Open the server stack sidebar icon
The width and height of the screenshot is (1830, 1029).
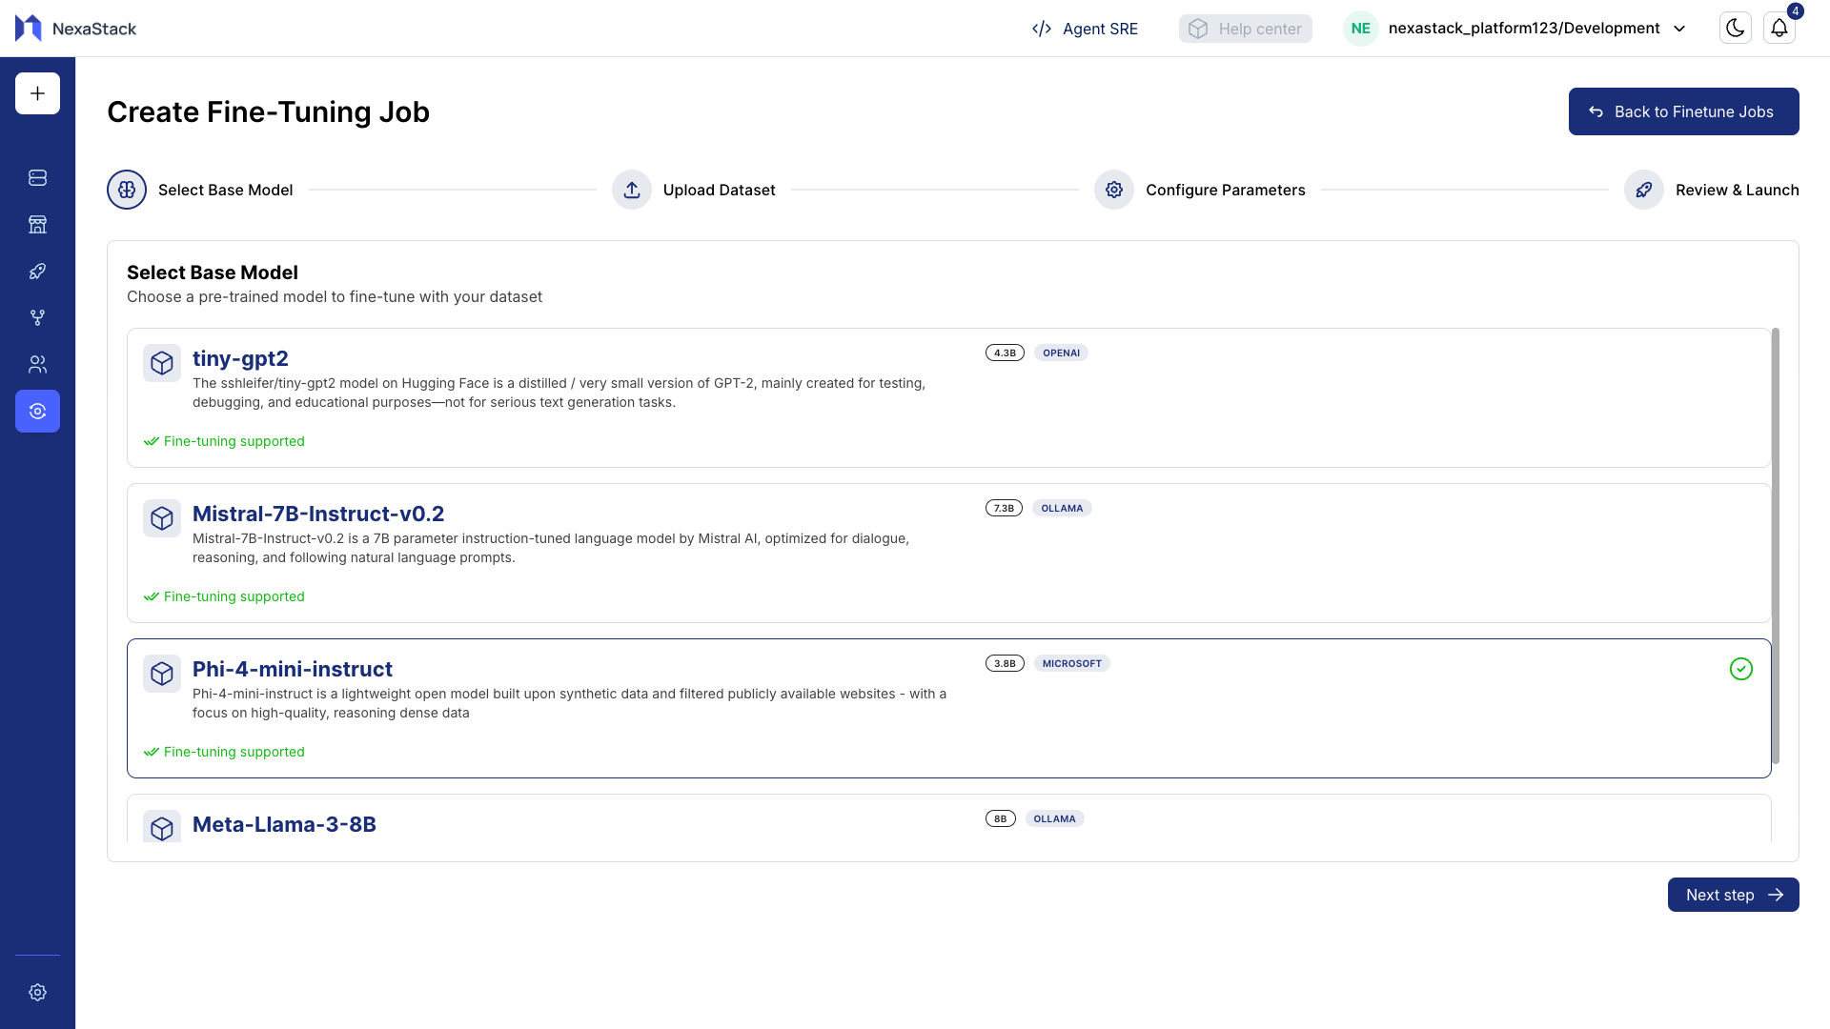[x=37, y=178]
